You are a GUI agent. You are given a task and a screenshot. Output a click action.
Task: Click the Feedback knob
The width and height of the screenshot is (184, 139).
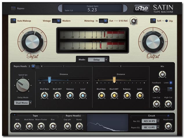point(156,89)
